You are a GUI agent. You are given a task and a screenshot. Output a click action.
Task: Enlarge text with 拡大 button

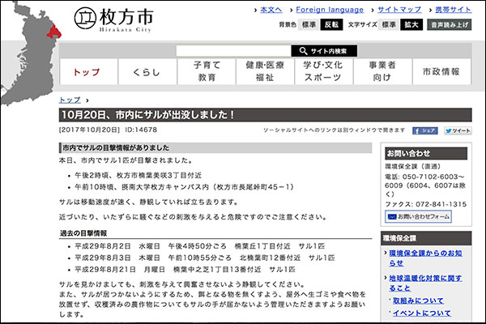(410, 25)
